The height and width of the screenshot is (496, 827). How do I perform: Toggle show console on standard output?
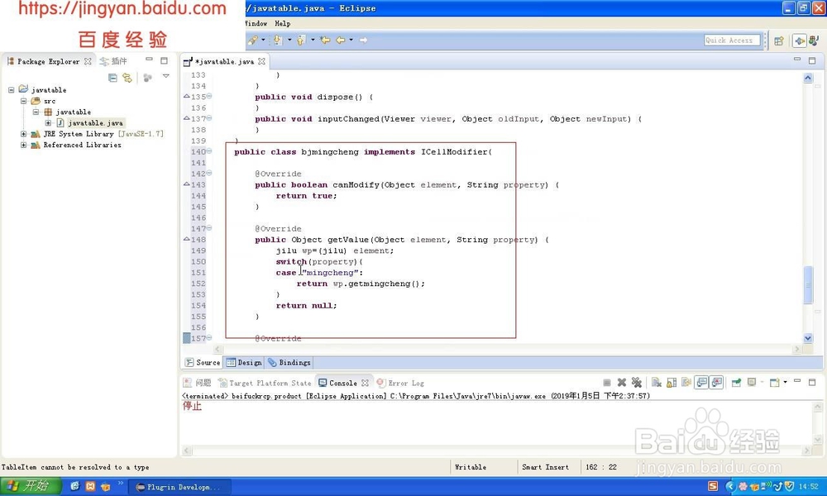tap(701, 383)
